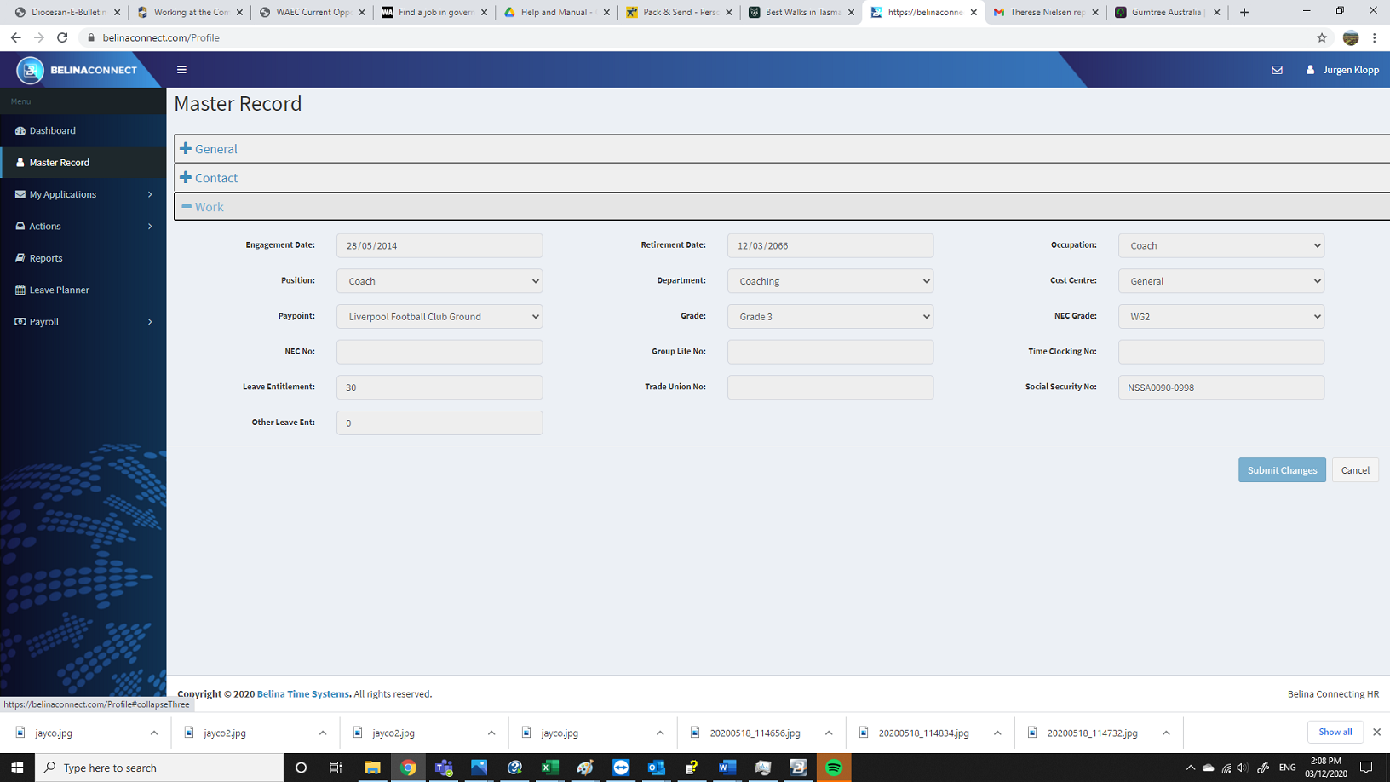
Task: Expand Payroll sidebar menu
Action: [x=83, y=322]
